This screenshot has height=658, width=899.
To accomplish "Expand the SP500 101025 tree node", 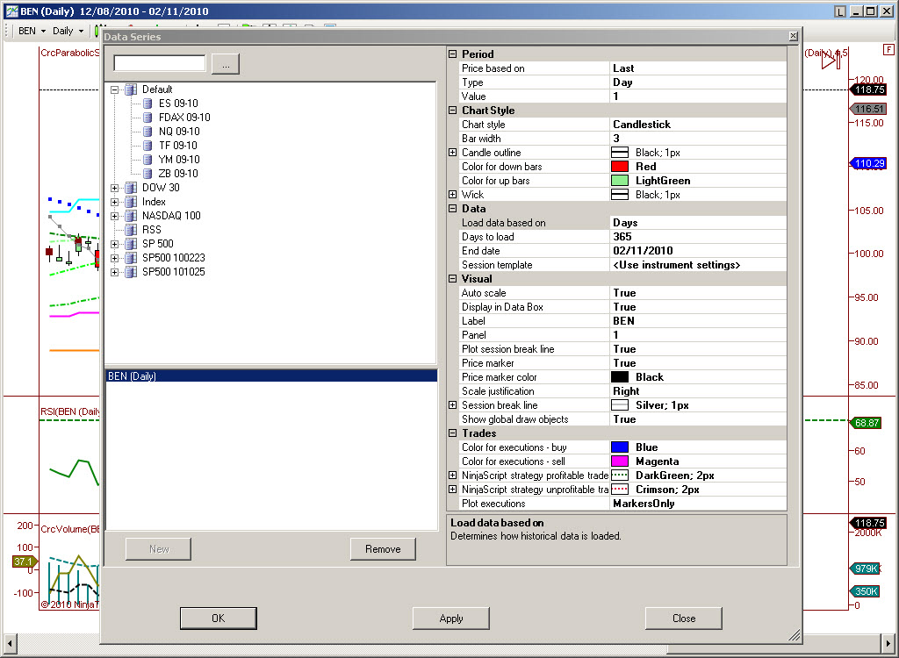I will [x=115, y=272].
